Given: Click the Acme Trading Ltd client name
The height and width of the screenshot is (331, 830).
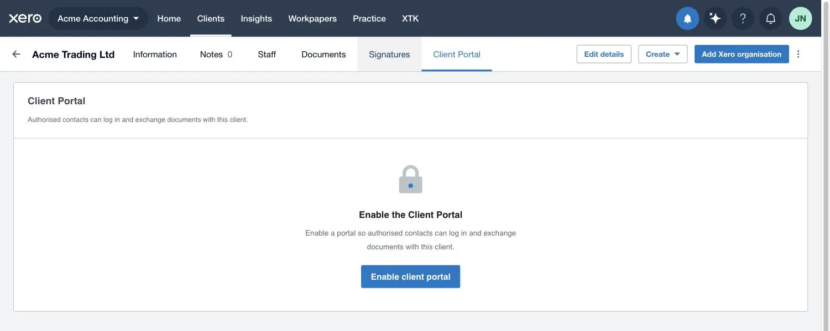Looking at the screenshot, I should click(74, 54).
